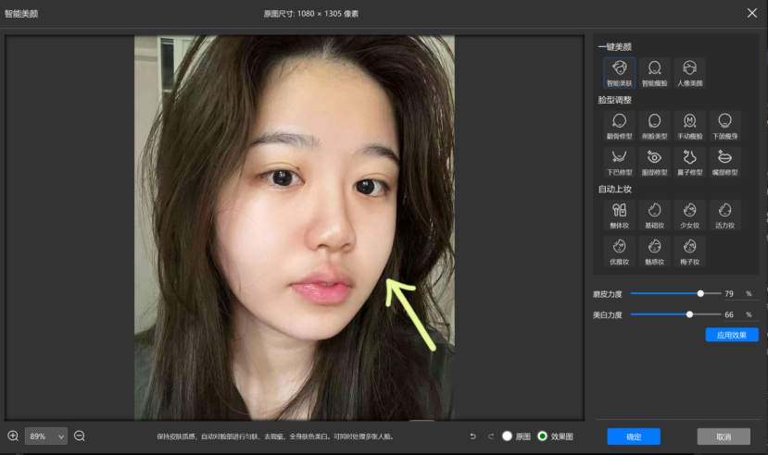The image size is (768, 455).
Task: Click the 原图尺寸 1080 × 1305 size text
Action: [311, 14]
